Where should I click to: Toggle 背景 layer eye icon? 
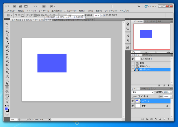tap(133, 106)
